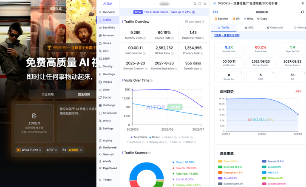Toggle the locked Mail chart legend
306x187 pixels.
point(175,142)
